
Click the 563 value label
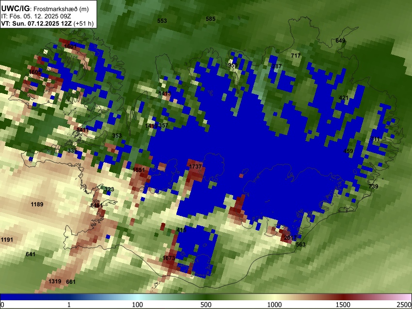301,245
